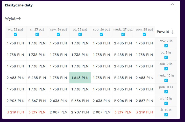This screenshot has height=122, width=185.
Task: Choose red 3 219 PLN for 22 paź – 13 lis
Action: 15,112
